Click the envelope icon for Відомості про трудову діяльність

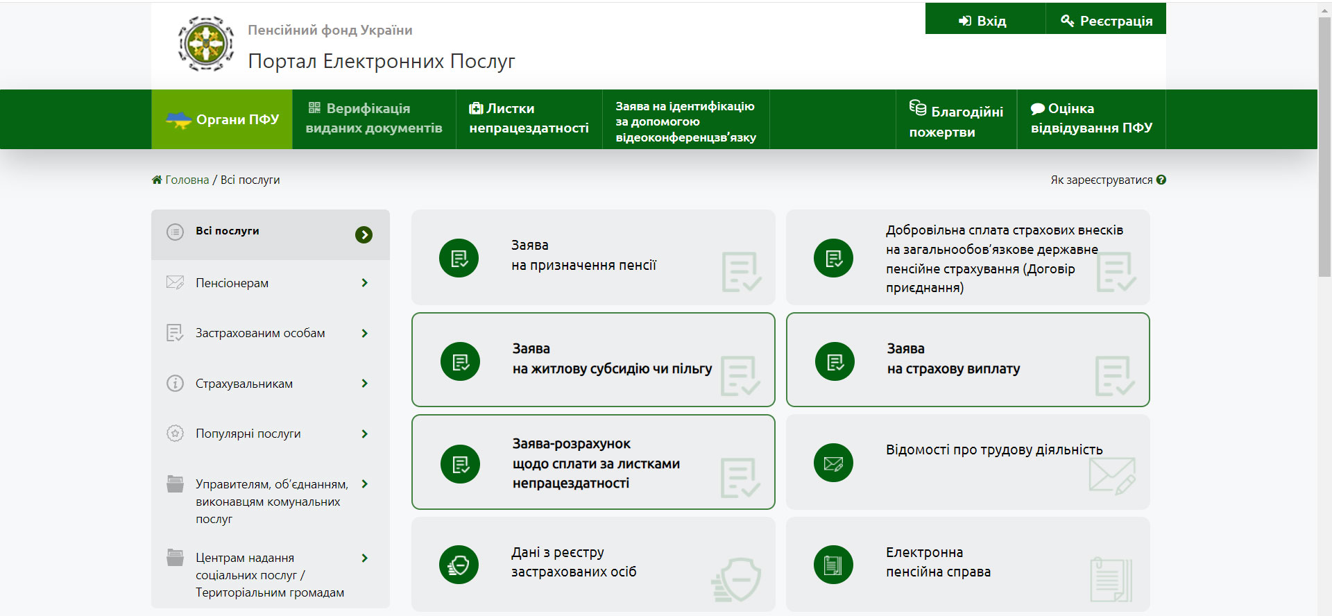[833, 463]
